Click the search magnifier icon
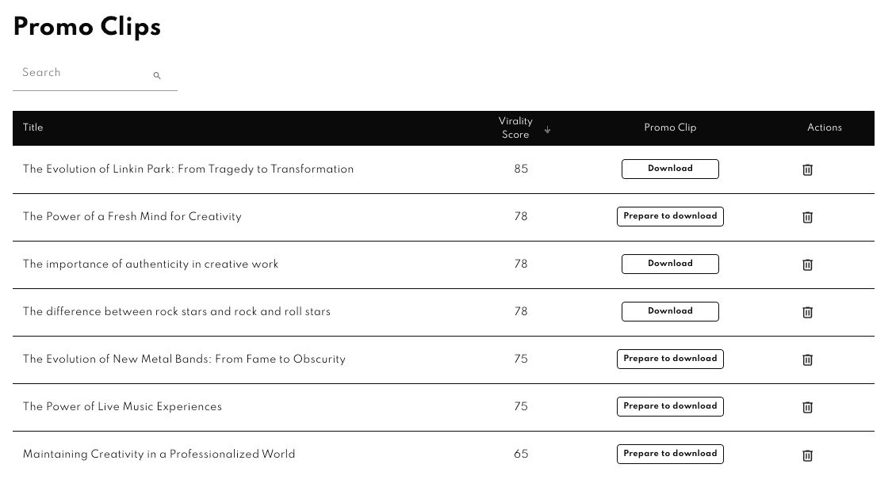 click(157, 76)
